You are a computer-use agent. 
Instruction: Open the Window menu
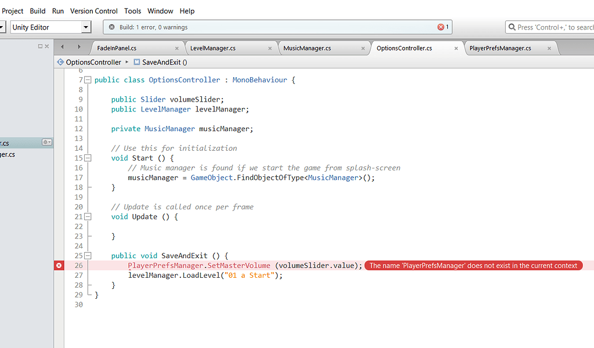point(160,11)
